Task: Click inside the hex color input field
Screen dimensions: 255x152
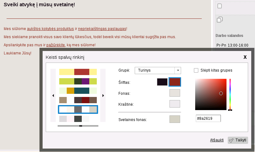Action: [208, 119]
